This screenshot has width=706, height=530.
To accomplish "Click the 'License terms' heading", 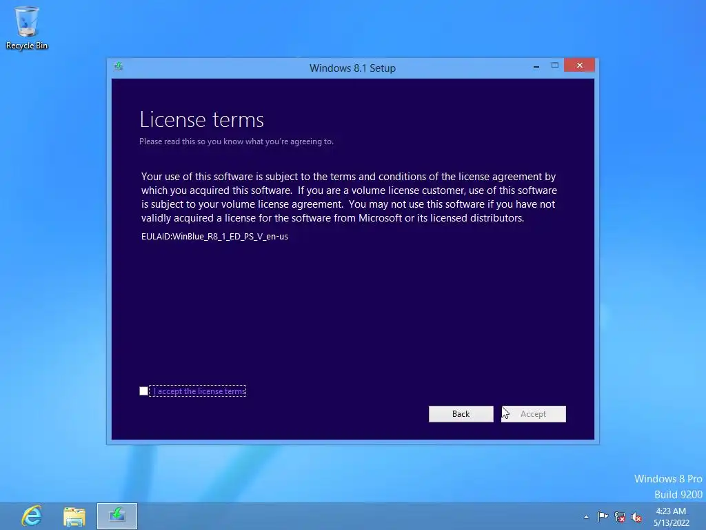I will tap(202, 119).
